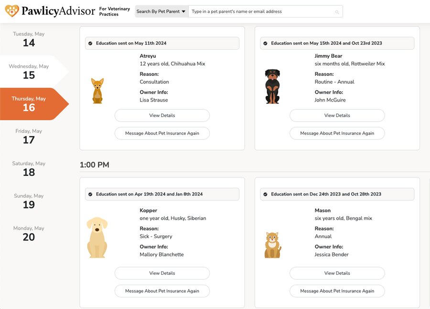The height and width of the screenshot is (309, 430).
Task: Message Jessica Bender about pet insurance again
Action: click(337, 291)
